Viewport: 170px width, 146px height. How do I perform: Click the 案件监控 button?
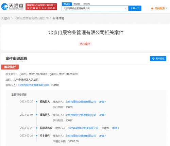[158, 59]
